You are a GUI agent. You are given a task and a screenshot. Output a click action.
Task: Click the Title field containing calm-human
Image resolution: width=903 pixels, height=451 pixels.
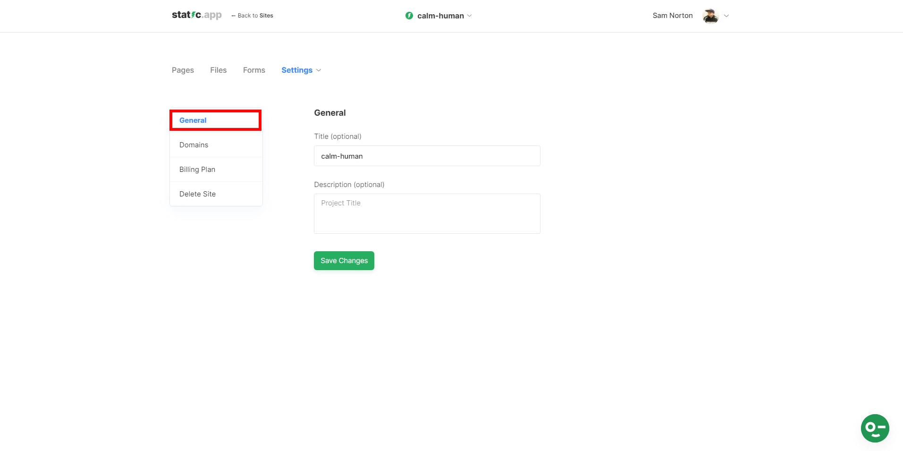(x=426, y=156)
